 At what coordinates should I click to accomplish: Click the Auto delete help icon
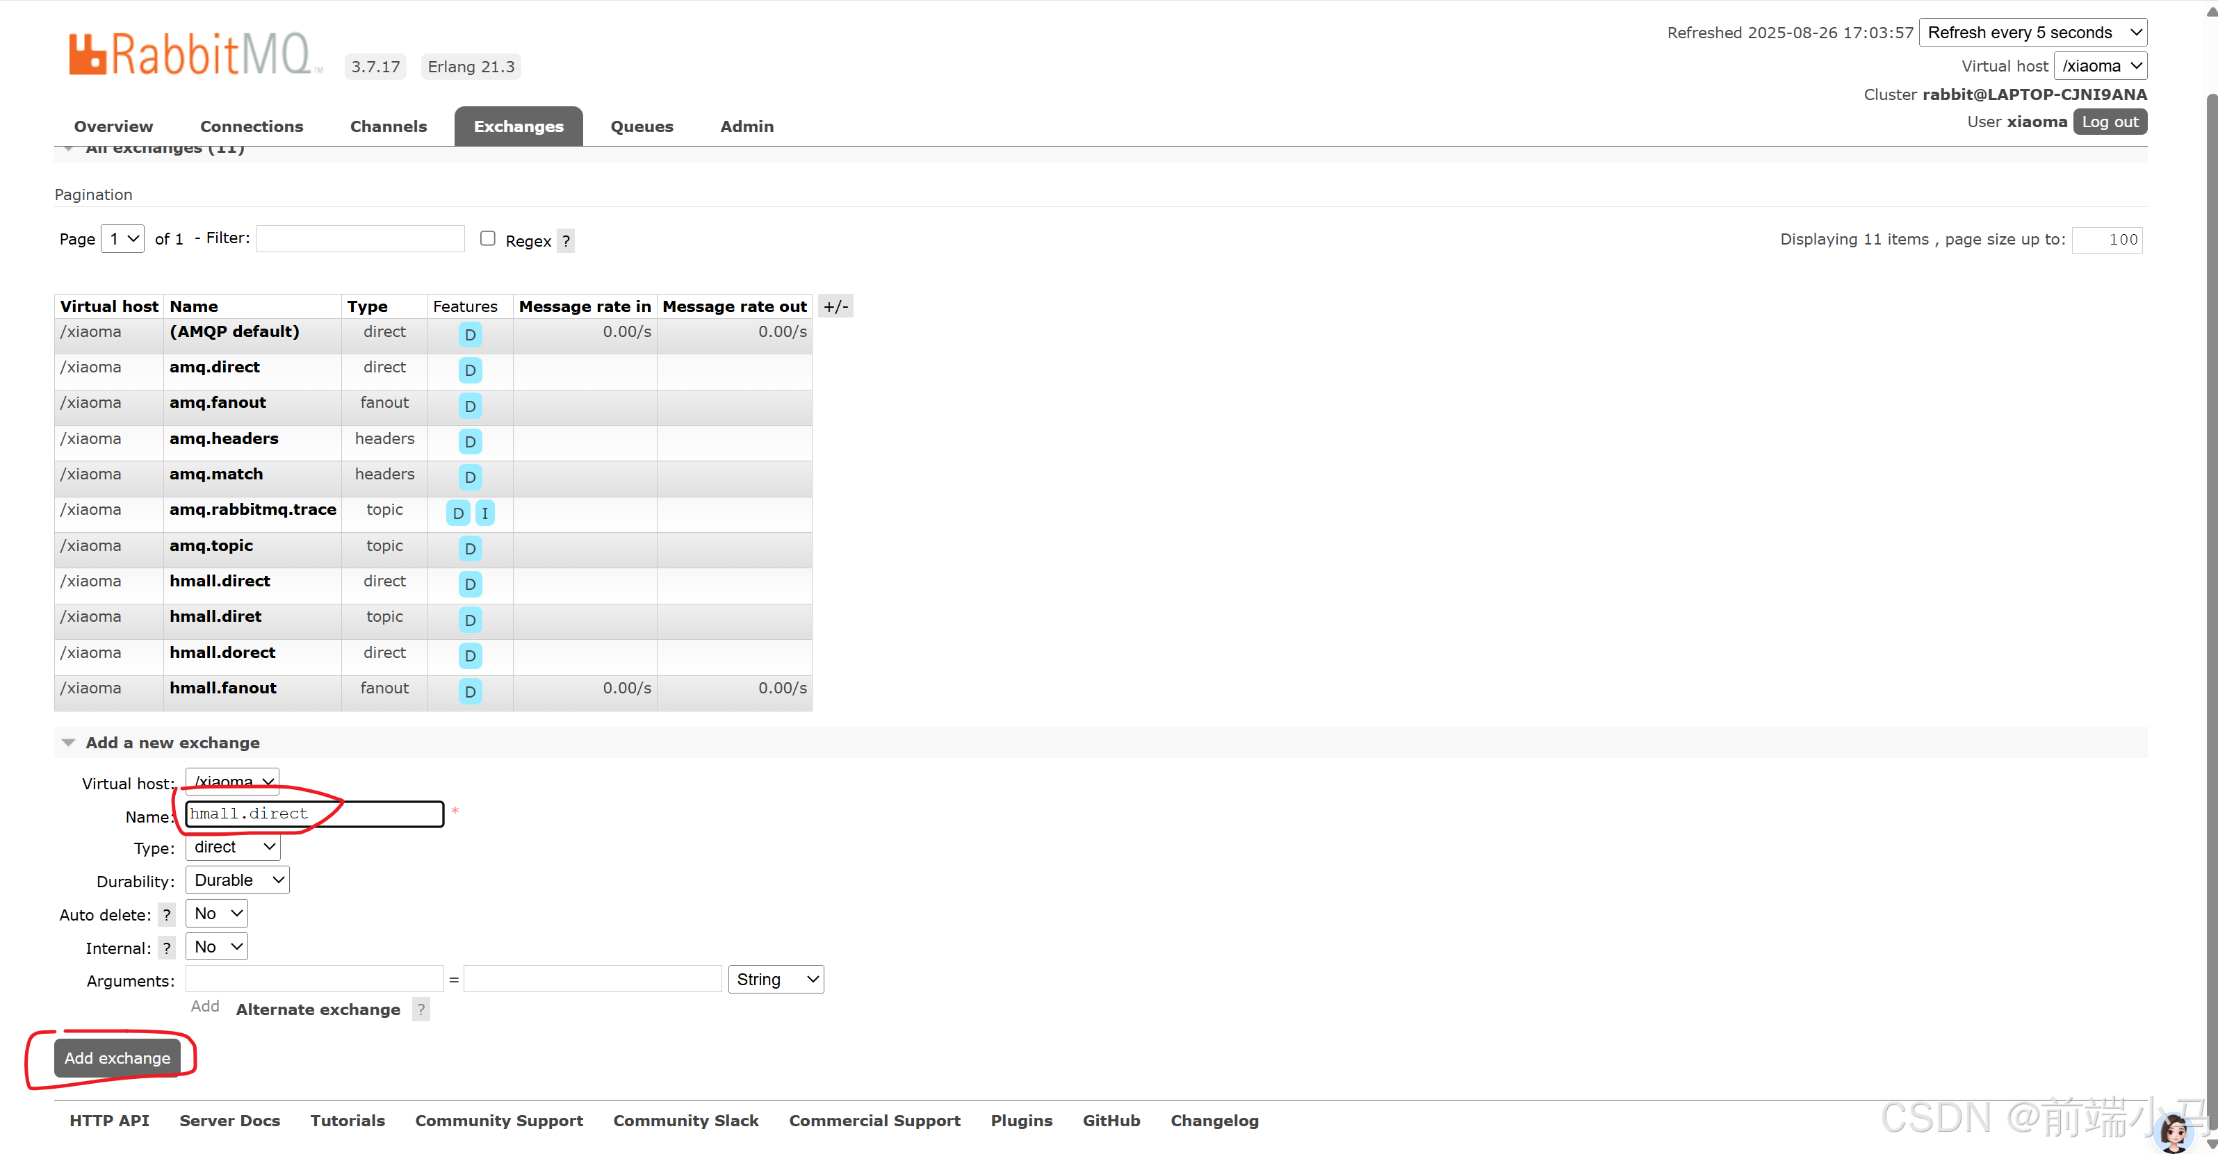click(167, 915)
